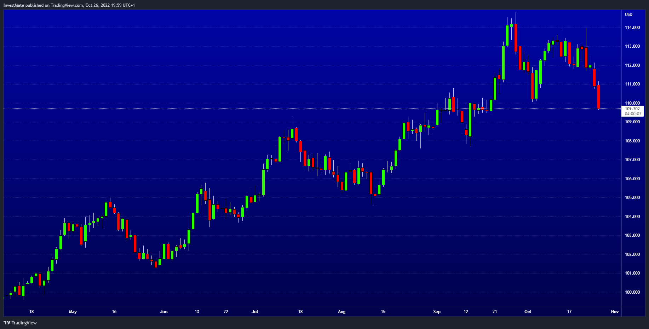The width and height of the screenshot is (649, 329).
Task: Click the 13 date label on the time axis
Action: click(197, 312)
